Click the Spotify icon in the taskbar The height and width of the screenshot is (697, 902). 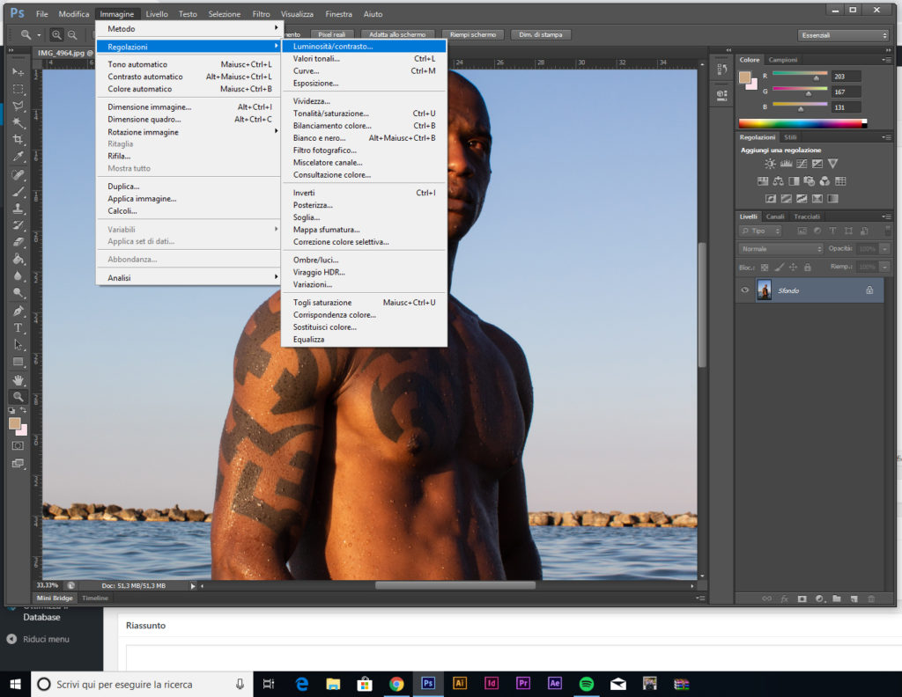tap(587, 684)
